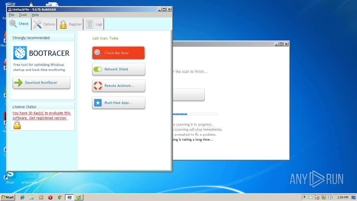Click the yellow padlock Register icon
The image size is (357, 201).
[63, 24]
